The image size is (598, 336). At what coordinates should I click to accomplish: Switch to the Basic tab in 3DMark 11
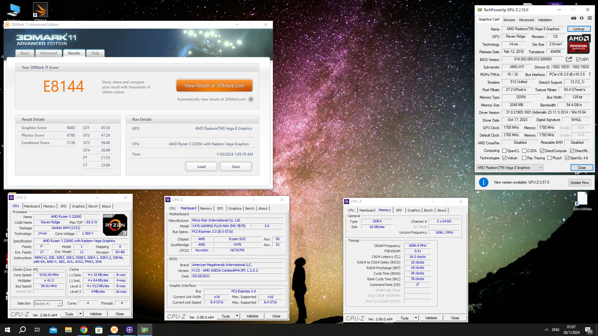coord(25,53)
